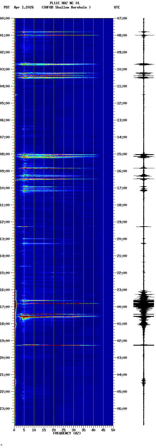
Task: Click the 45 Hz frequency tick label
Action: point(103,430)
